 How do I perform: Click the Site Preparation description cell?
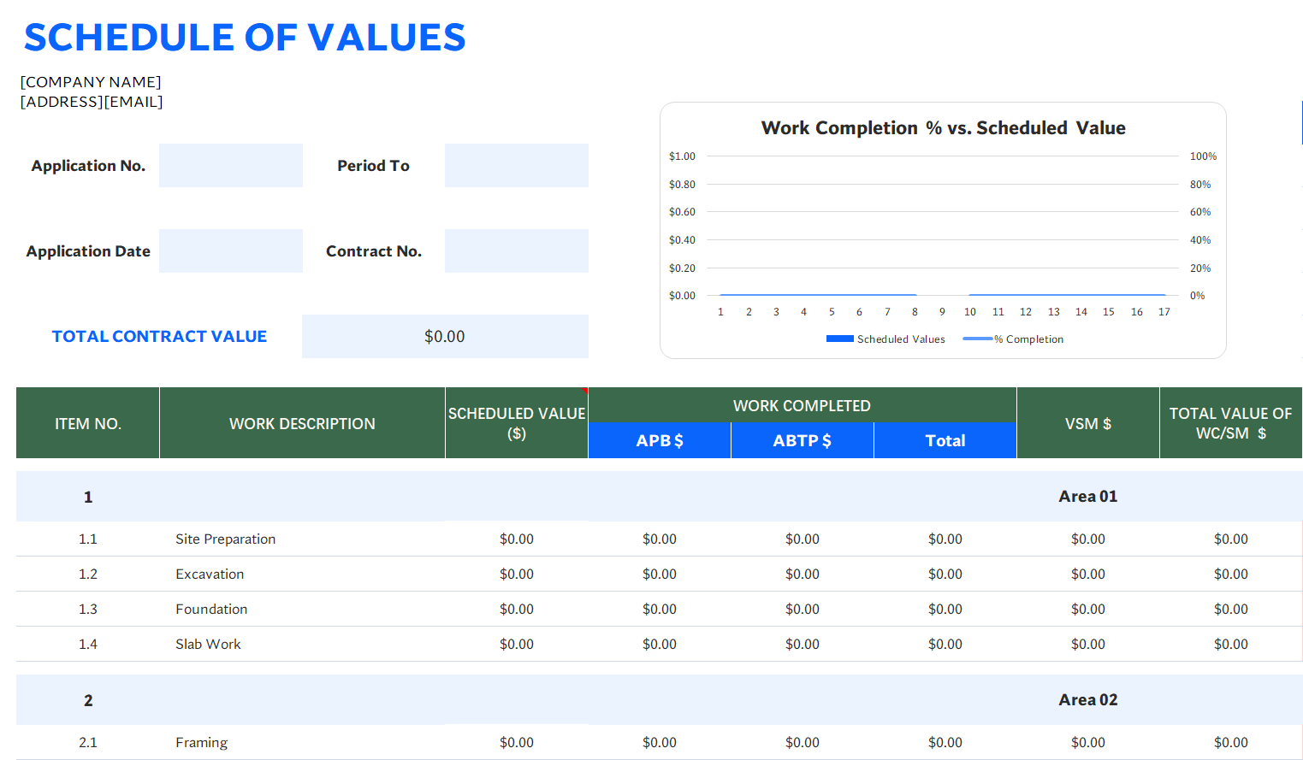click(x=302, y=539)
